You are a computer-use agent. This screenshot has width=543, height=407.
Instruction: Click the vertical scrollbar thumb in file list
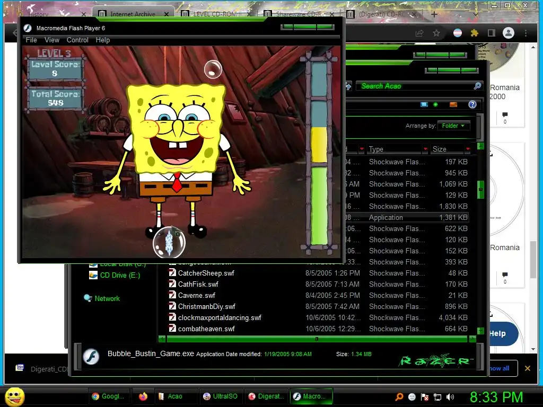coord(480,190)
